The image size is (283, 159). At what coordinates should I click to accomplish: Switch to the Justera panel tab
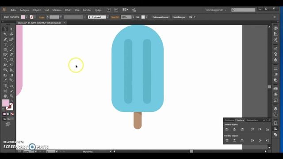(x=240, y=120)
